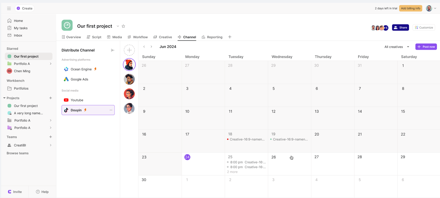Open Douyin channel more options
The image size is (440, 198).
point(111,110)
